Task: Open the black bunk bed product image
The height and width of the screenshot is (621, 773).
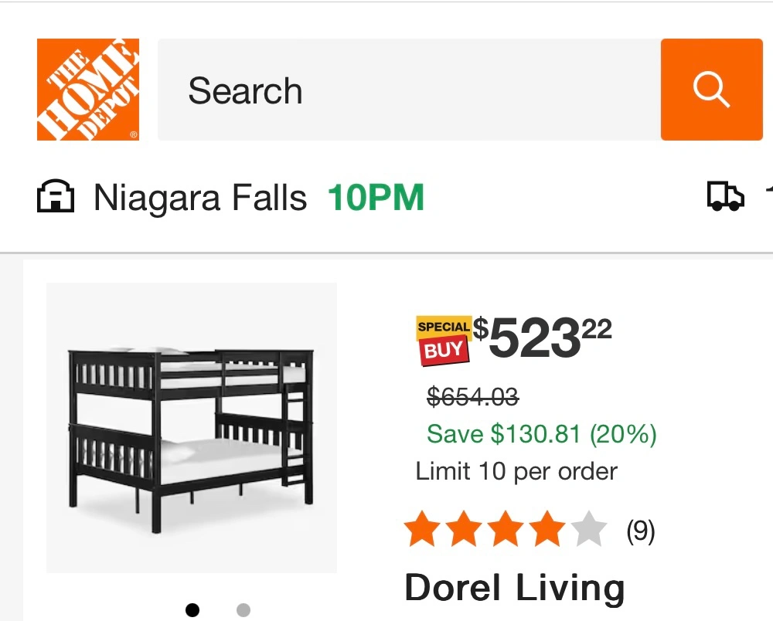Action: pyautogui.click(x=192, y=428)
